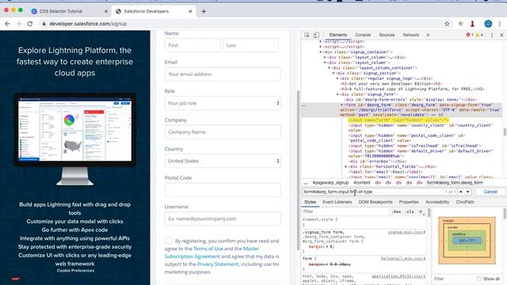
Task: Collapse the signup_form div node
Action: [337, 94]
